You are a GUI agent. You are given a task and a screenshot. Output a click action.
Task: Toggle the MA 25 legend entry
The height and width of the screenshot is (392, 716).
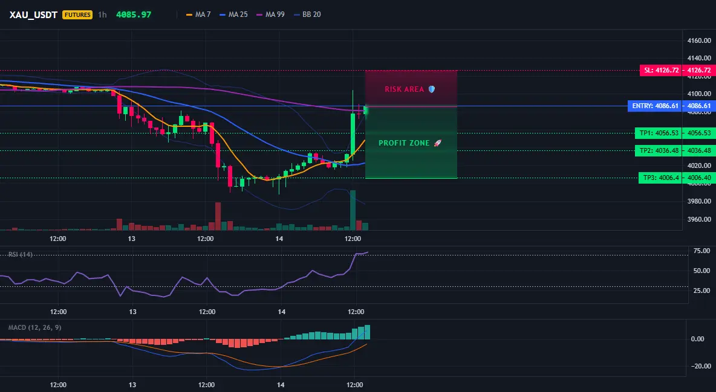(233, 14)
